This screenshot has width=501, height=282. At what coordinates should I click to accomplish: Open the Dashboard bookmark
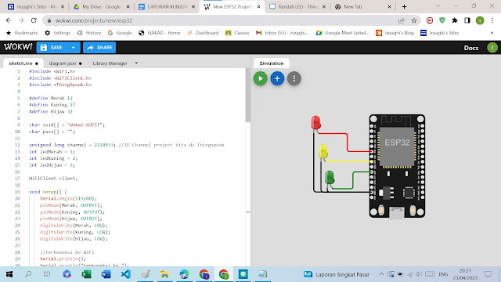[x=204, y=33]
